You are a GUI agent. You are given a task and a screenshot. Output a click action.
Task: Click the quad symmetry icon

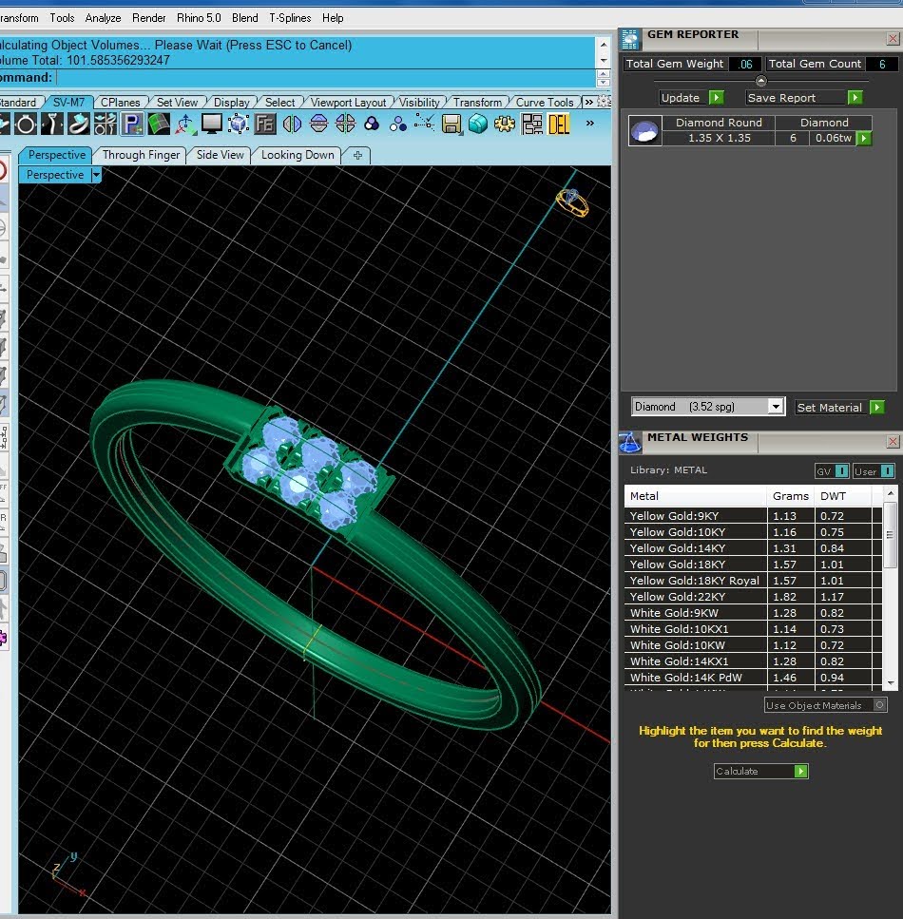(x=345, y=124)
